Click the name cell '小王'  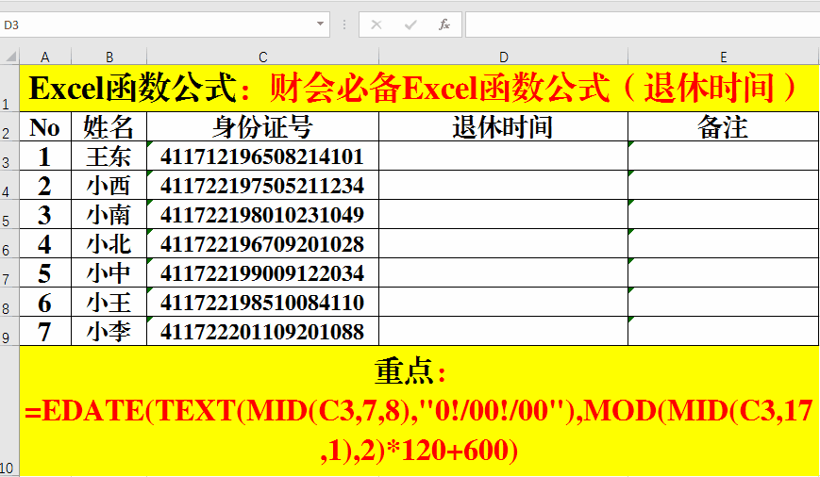[109, 302]
